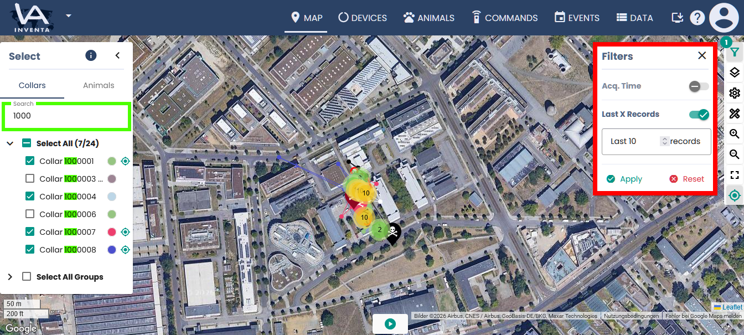Check the Collar 1000006 checkbox

(x=30, y=214)
